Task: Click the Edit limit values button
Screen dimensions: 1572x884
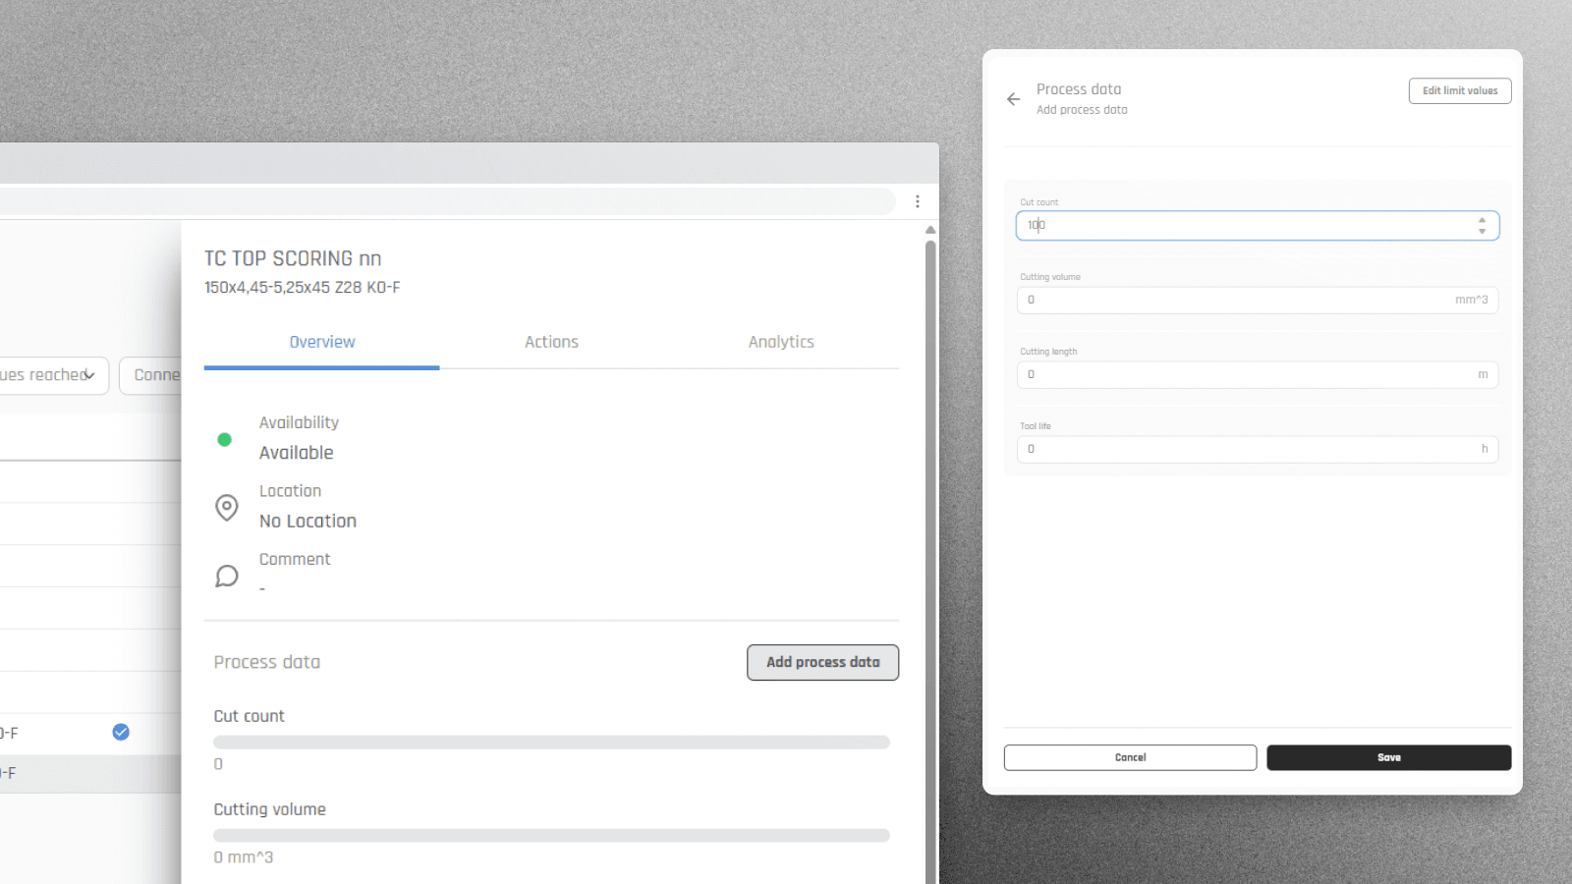Action: [x=1460, y=90]
